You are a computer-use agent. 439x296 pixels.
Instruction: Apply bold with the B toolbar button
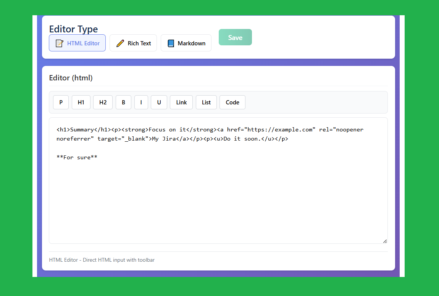point(123,102)
